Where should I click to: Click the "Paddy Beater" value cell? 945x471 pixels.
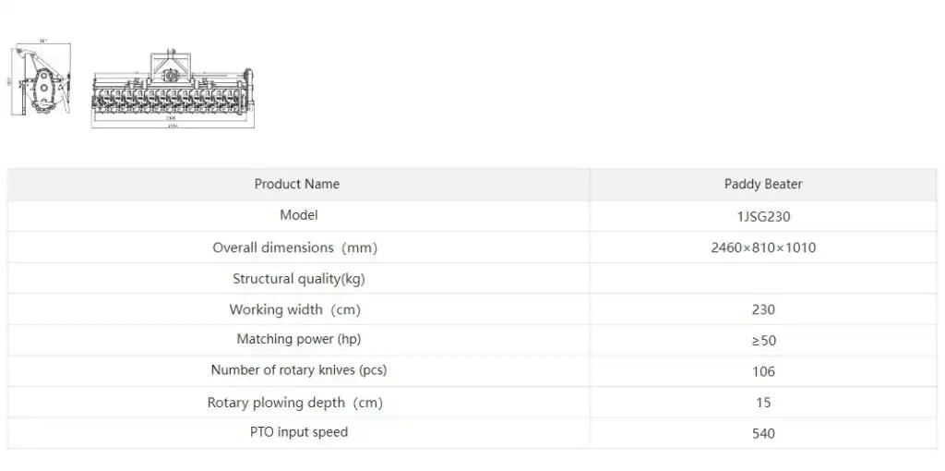[763, 184]
